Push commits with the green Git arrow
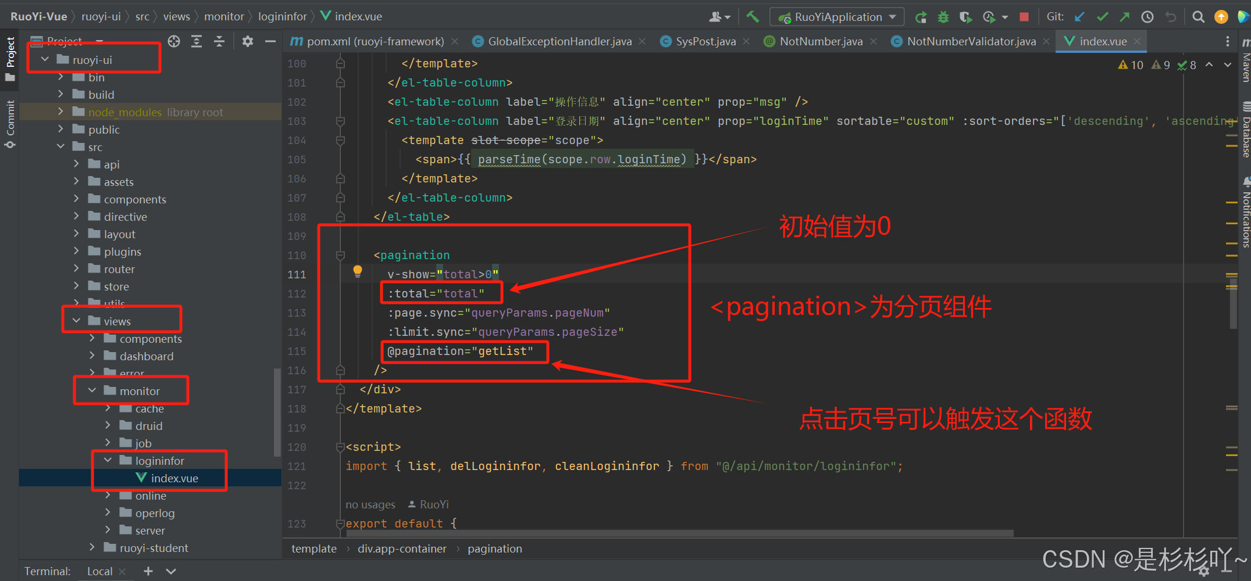Viewport: 1251px width, 581px height. coord(1124,16)
